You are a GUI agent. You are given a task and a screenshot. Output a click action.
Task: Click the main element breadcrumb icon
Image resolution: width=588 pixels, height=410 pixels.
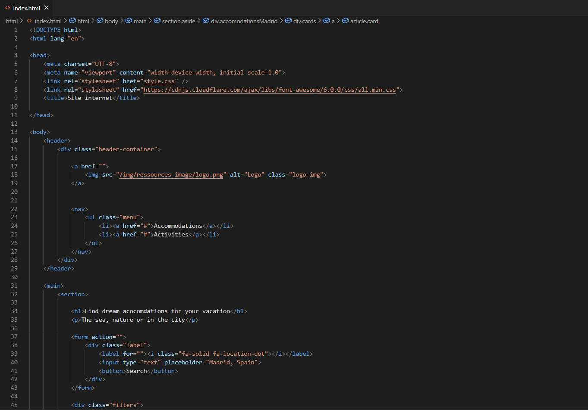tap(129, 21)
